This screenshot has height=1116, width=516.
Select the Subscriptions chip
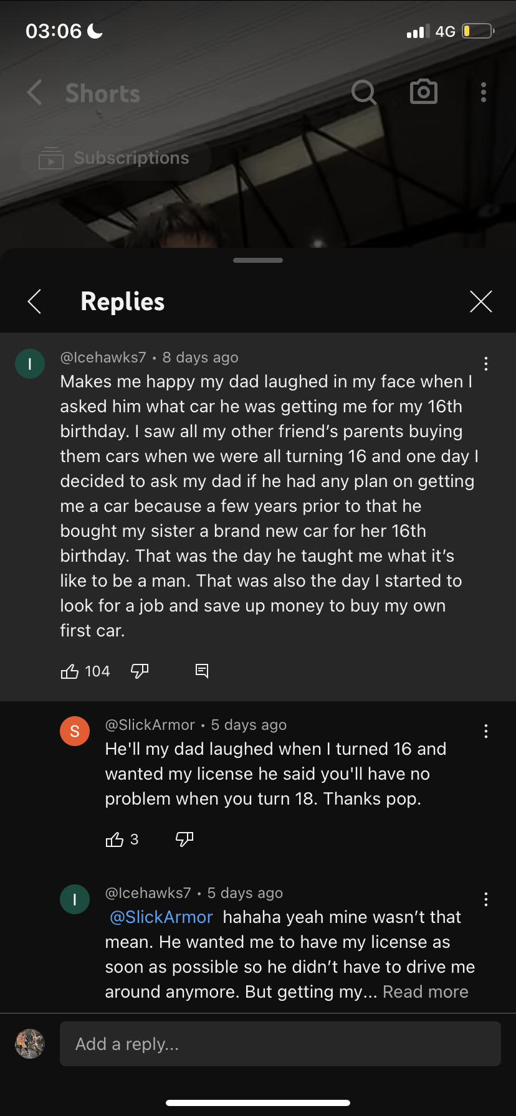[x=116, y=158]
